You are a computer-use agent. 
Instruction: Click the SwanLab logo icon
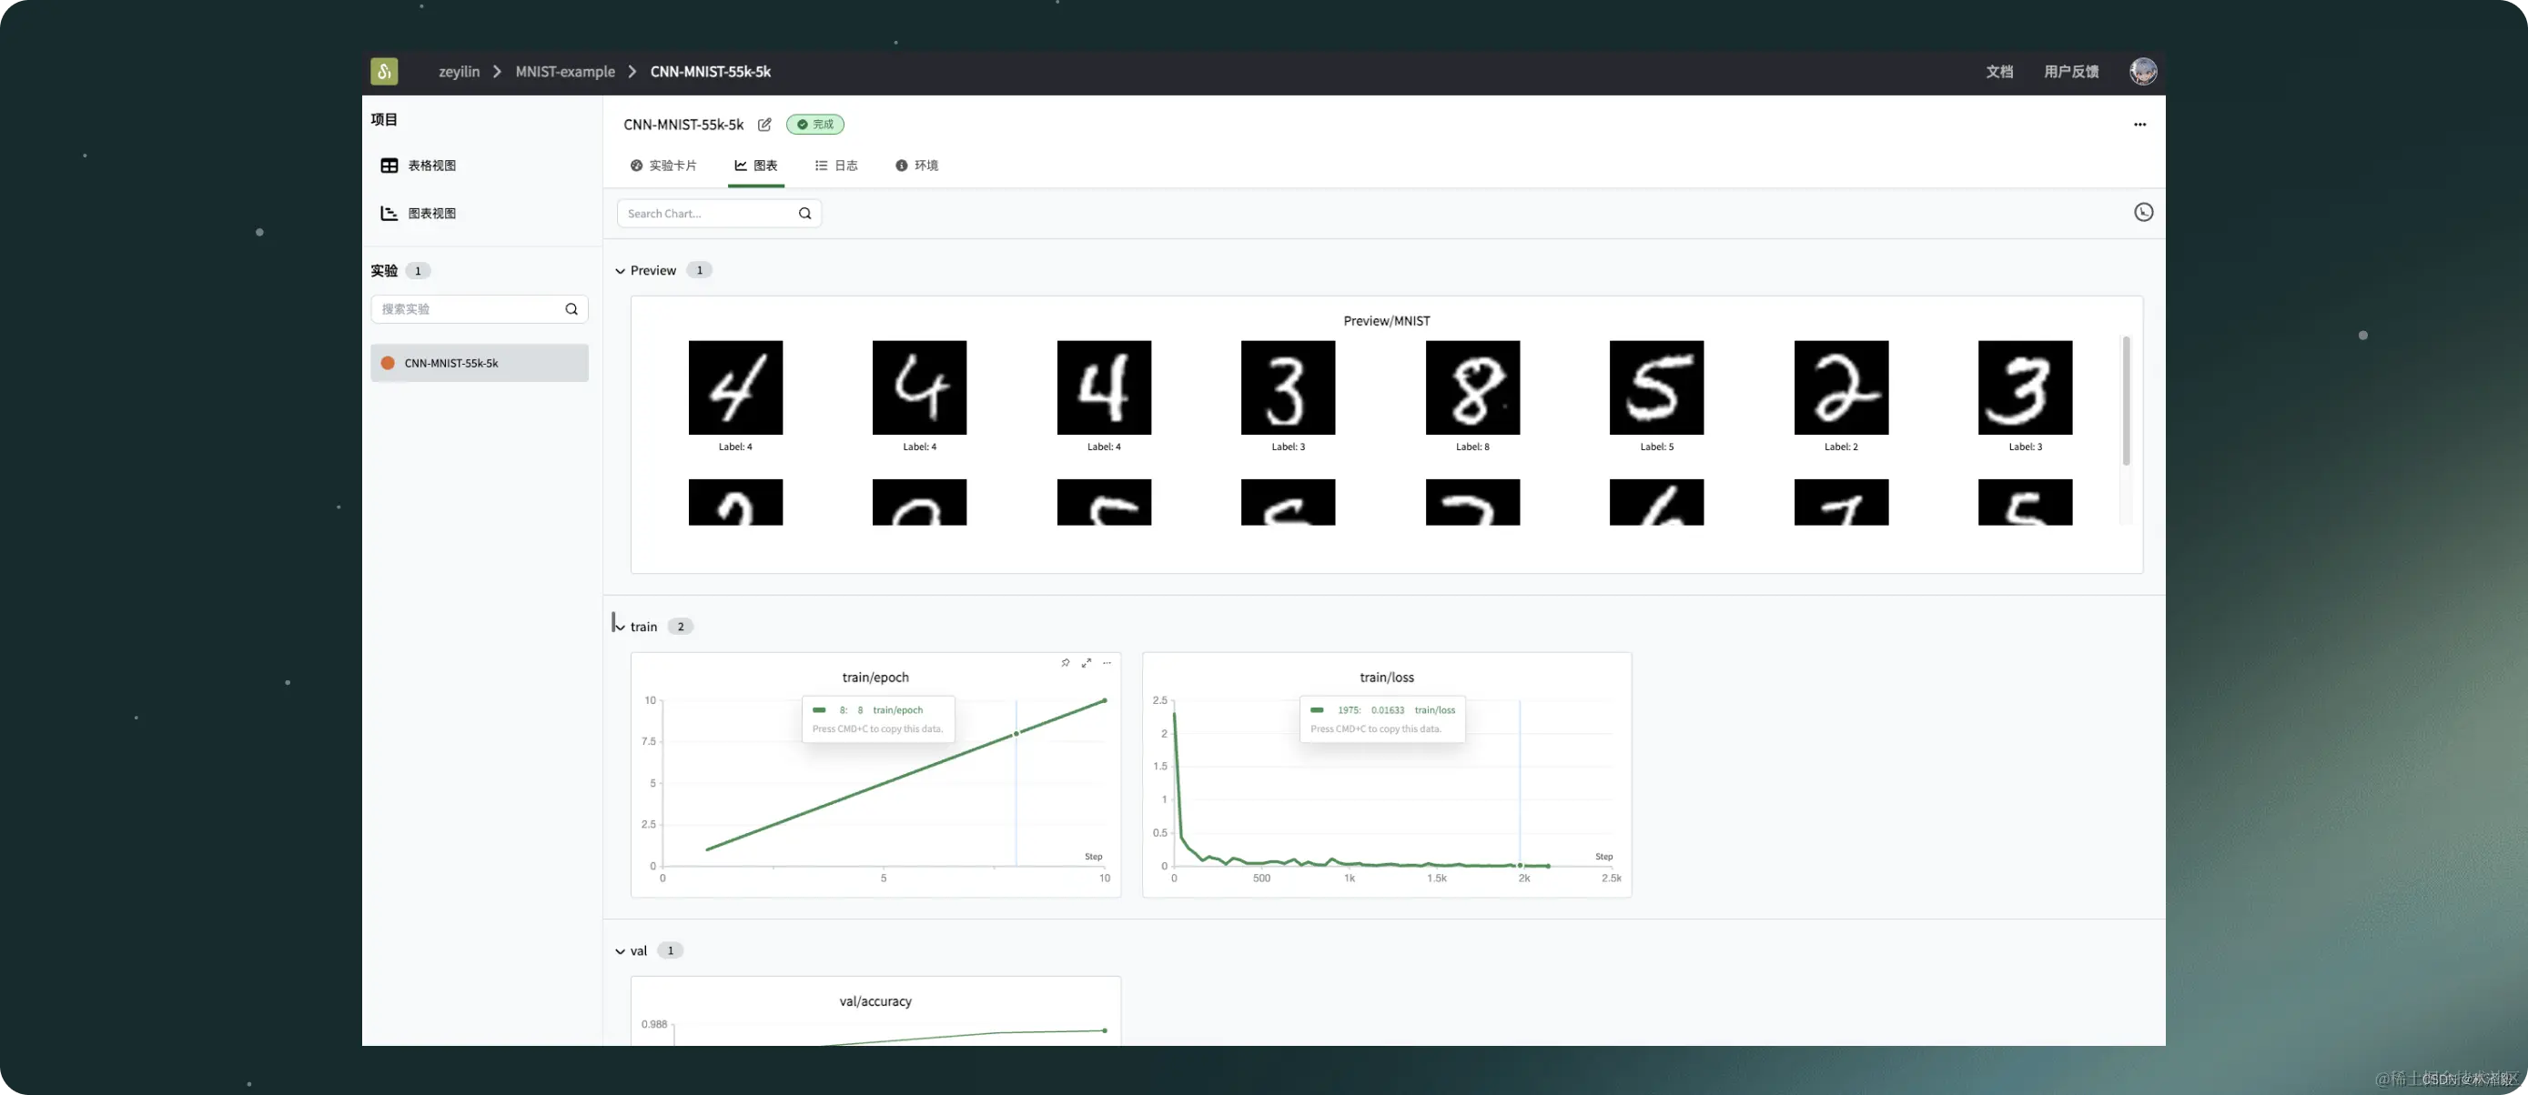click(384, 72)
